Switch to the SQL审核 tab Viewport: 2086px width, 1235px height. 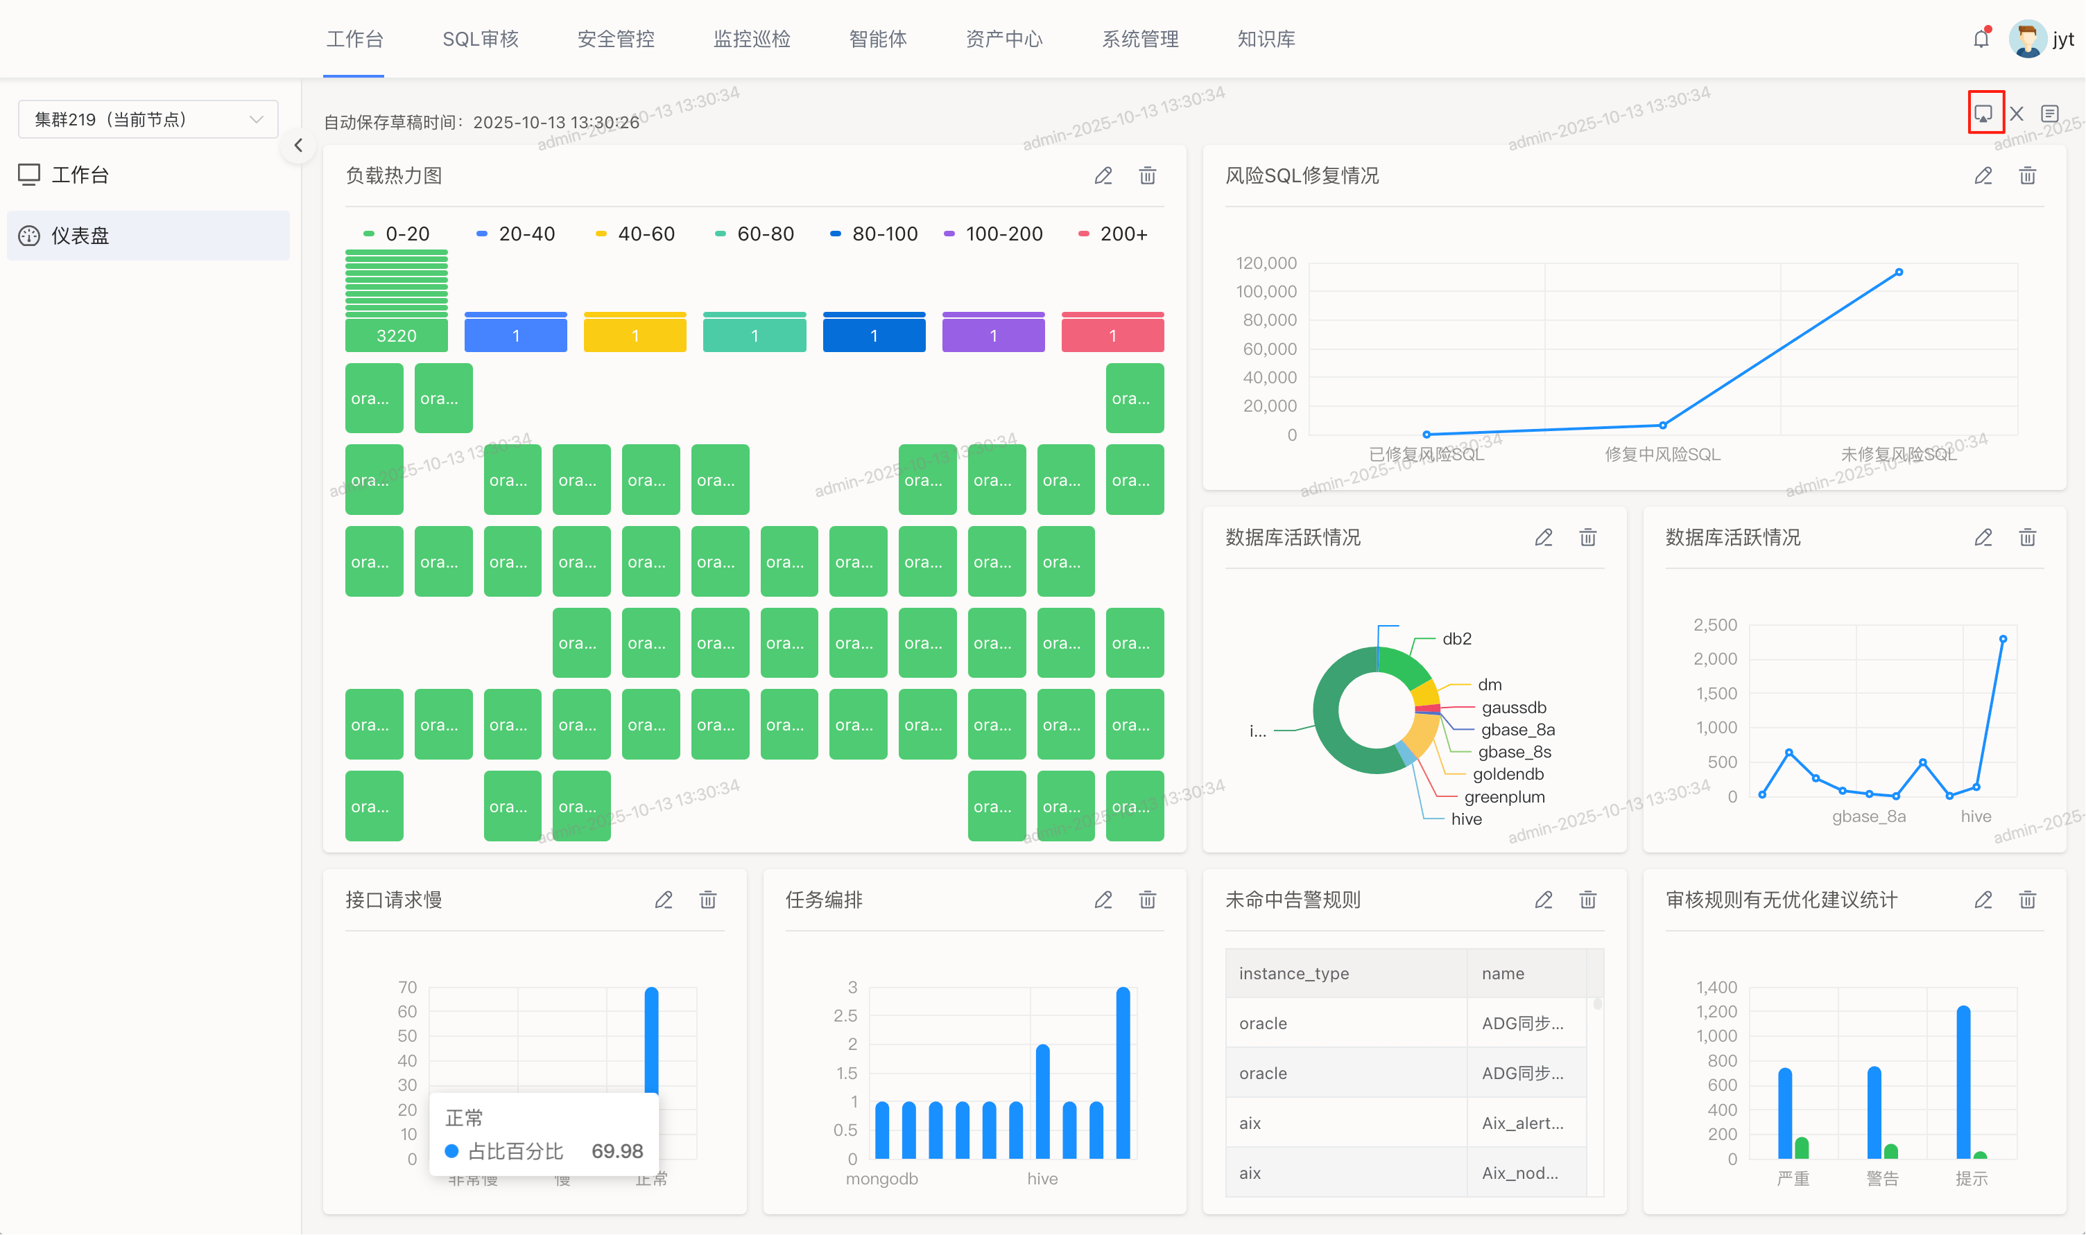[x=481, y=39]
